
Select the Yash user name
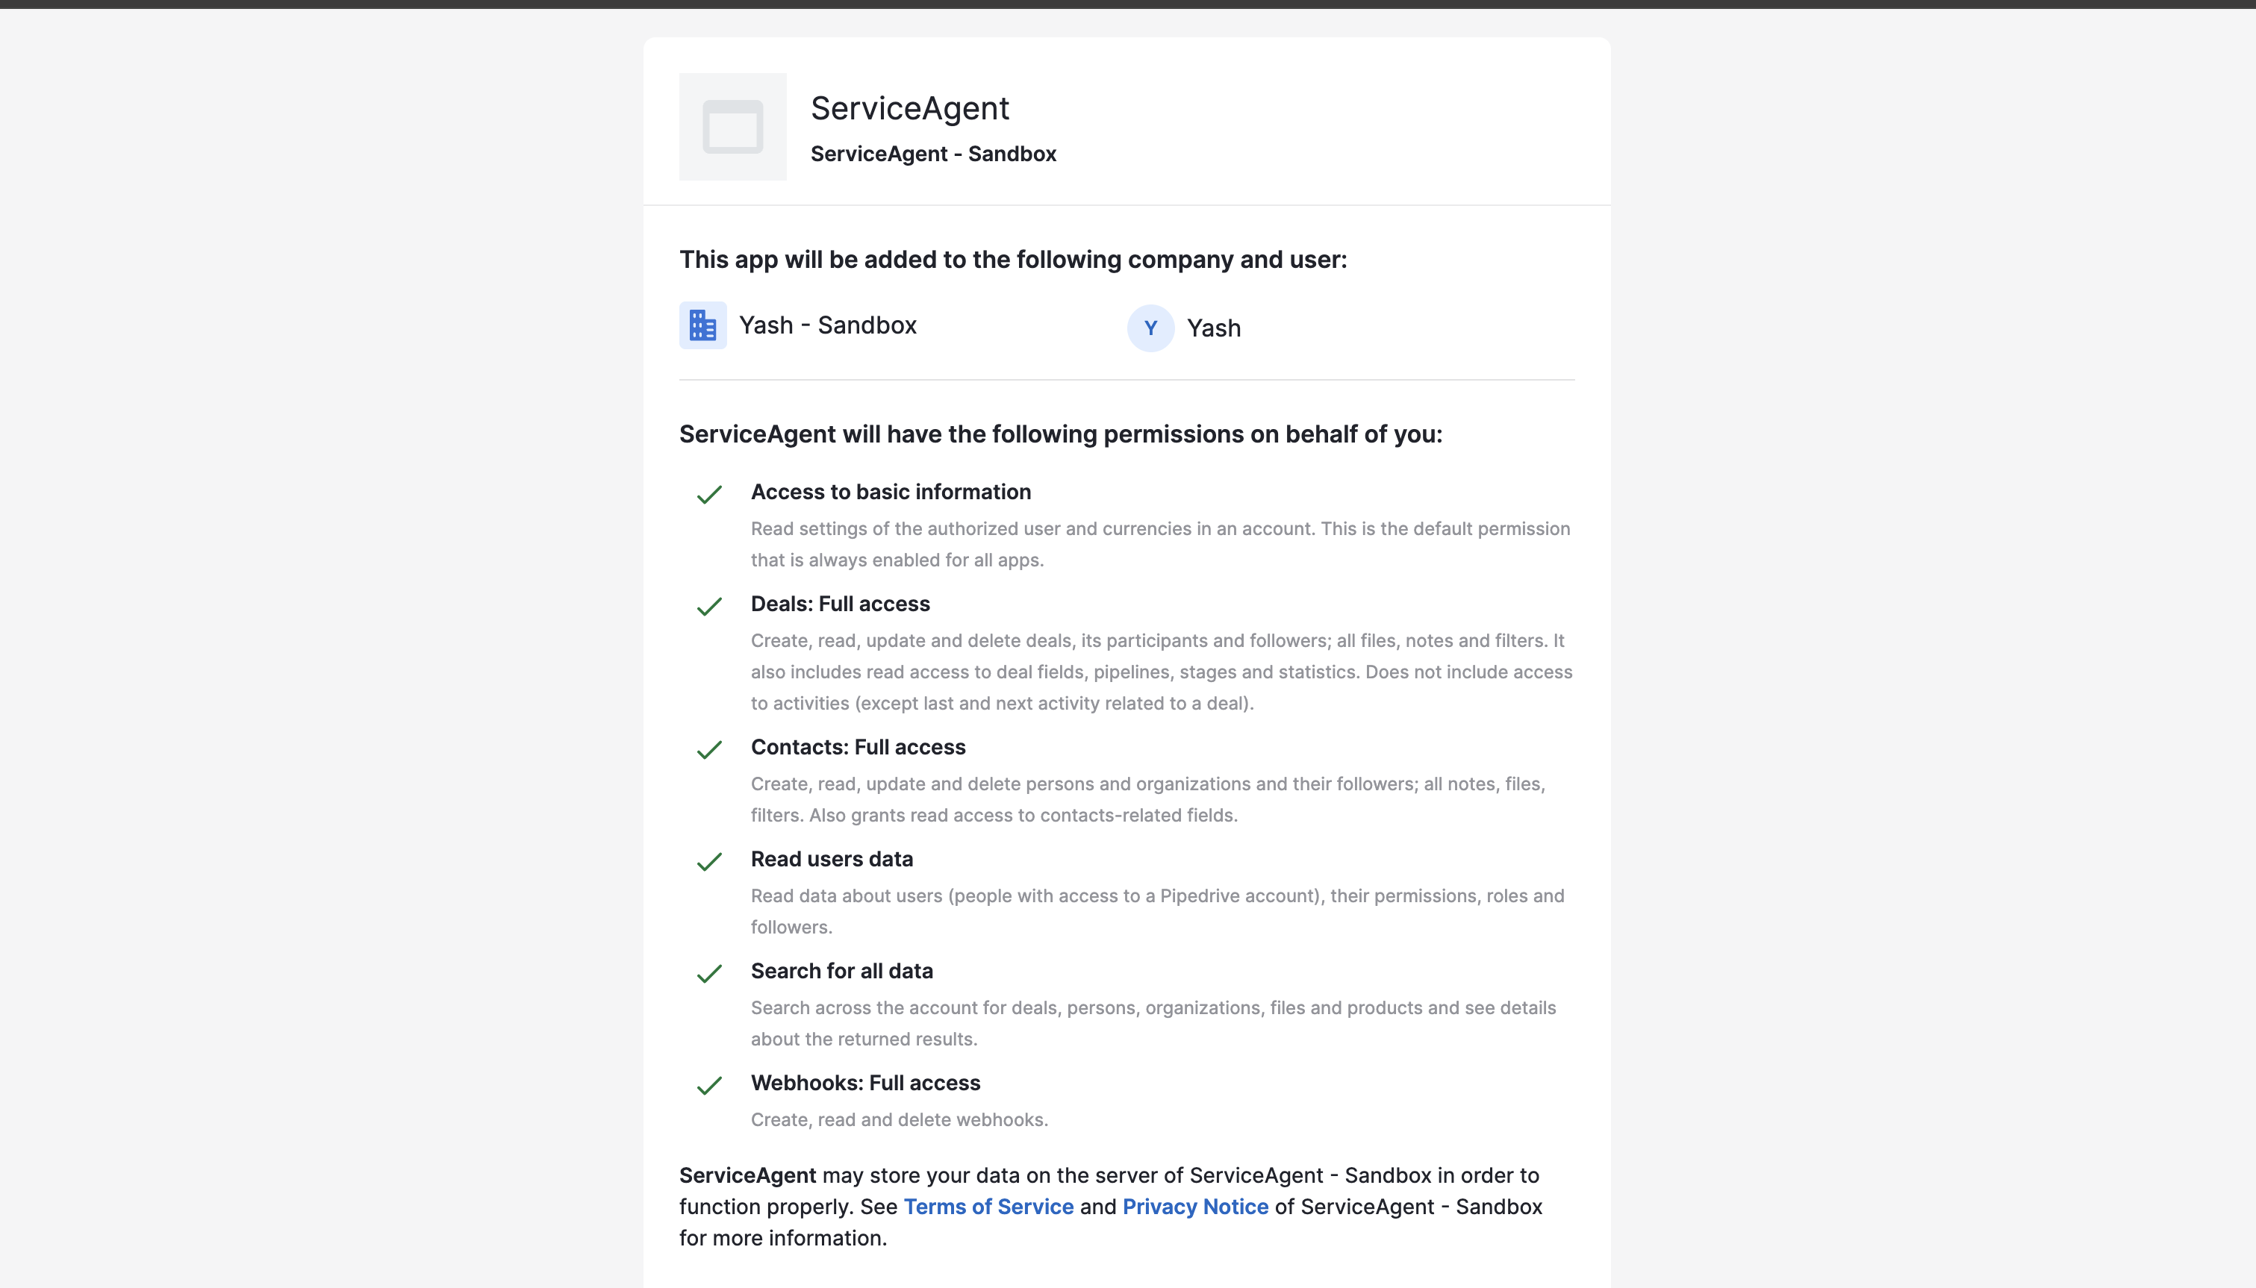[1214, 328]
